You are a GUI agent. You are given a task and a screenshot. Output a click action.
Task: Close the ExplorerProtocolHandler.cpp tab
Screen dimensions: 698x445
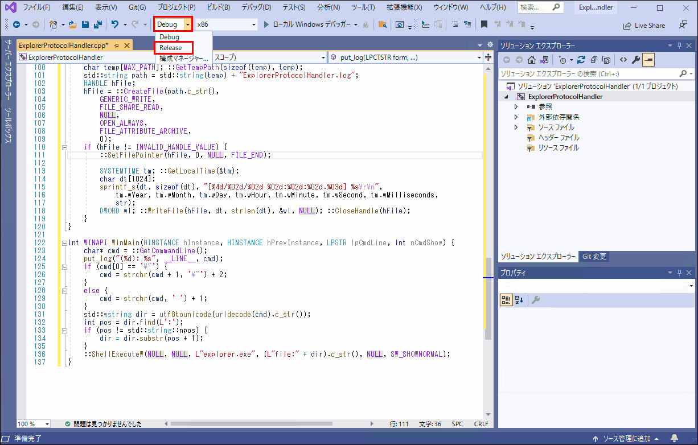coord(126,46)
